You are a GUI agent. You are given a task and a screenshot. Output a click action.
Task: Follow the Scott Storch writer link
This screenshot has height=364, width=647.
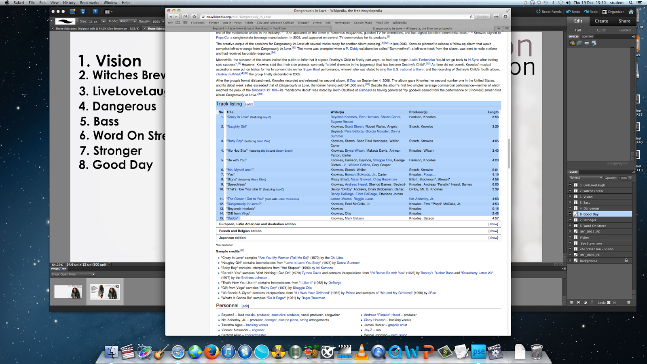click(355, 127)
